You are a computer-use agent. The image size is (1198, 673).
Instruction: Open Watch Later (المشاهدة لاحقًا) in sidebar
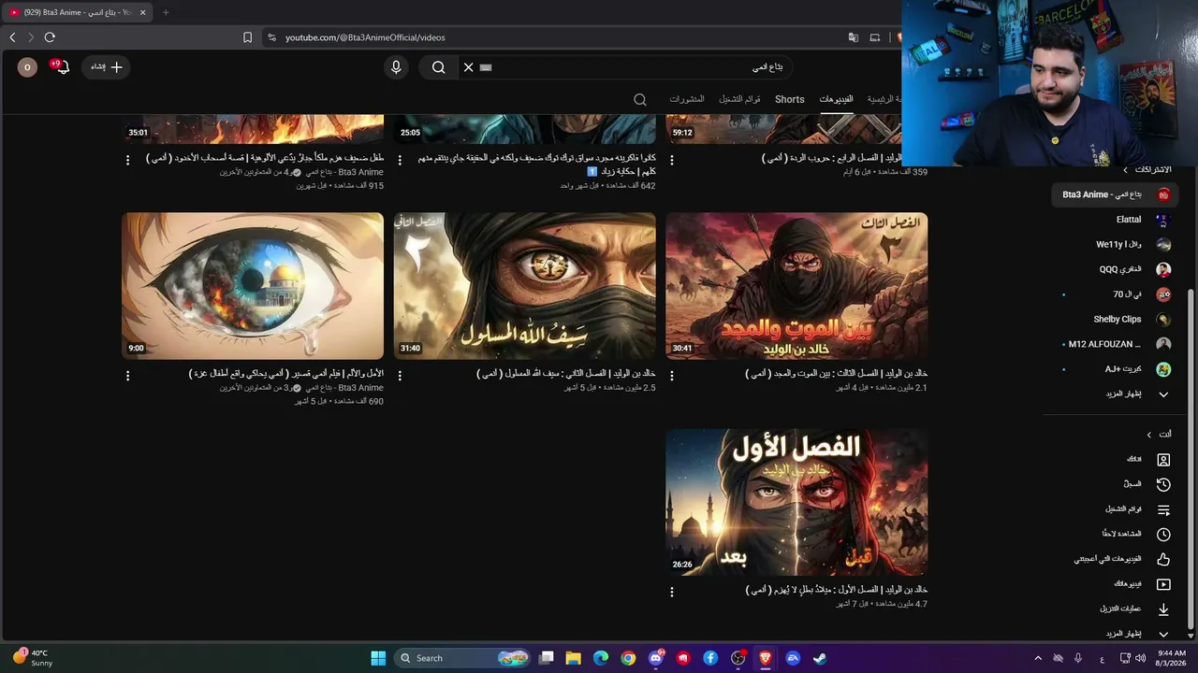point(1136,534)
